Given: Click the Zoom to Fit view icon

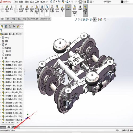Looking at the screenshot, I should tap(76, 19).
